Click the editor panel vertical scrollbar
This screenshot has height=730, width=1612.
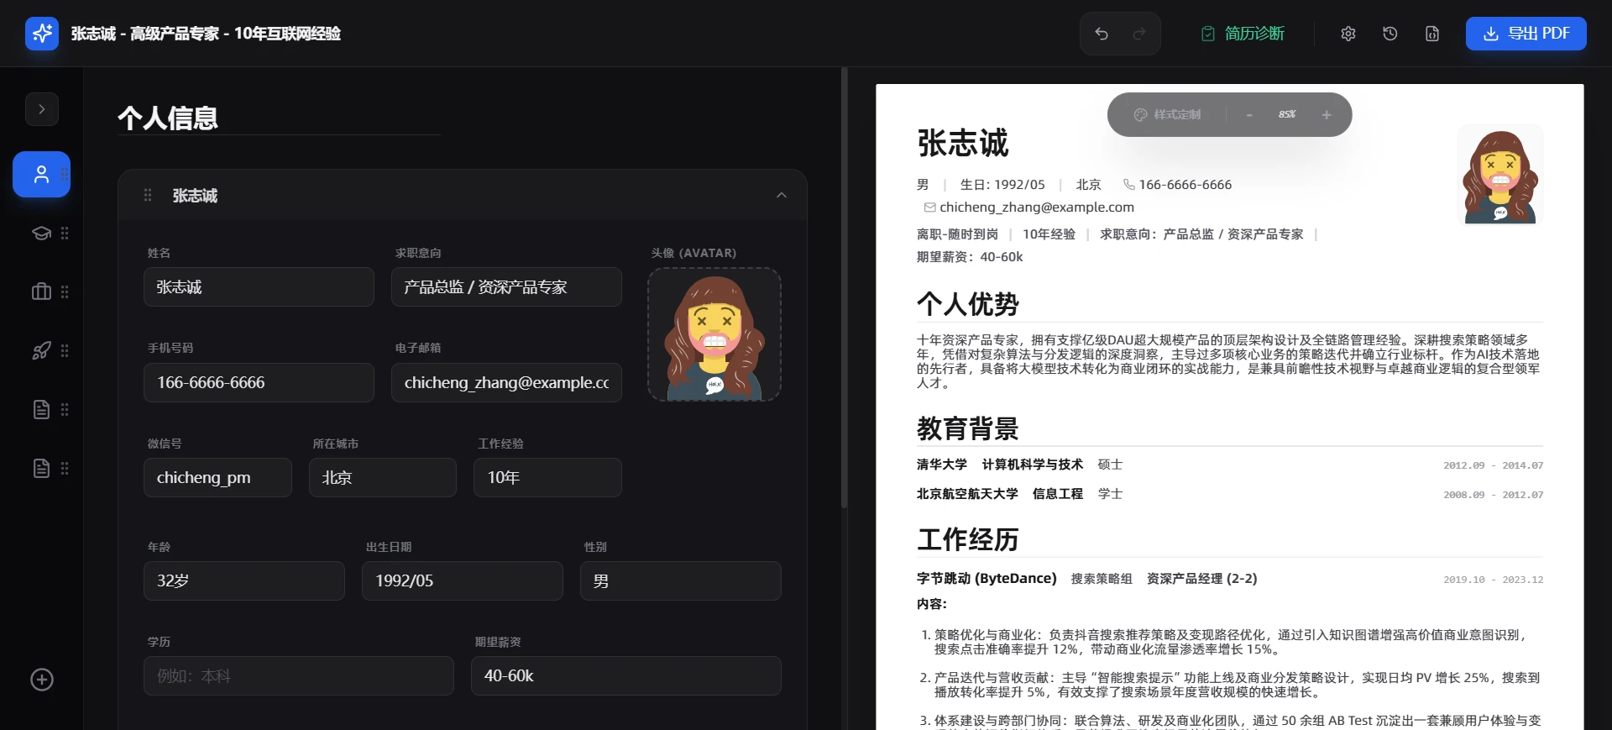coord(844,288)
